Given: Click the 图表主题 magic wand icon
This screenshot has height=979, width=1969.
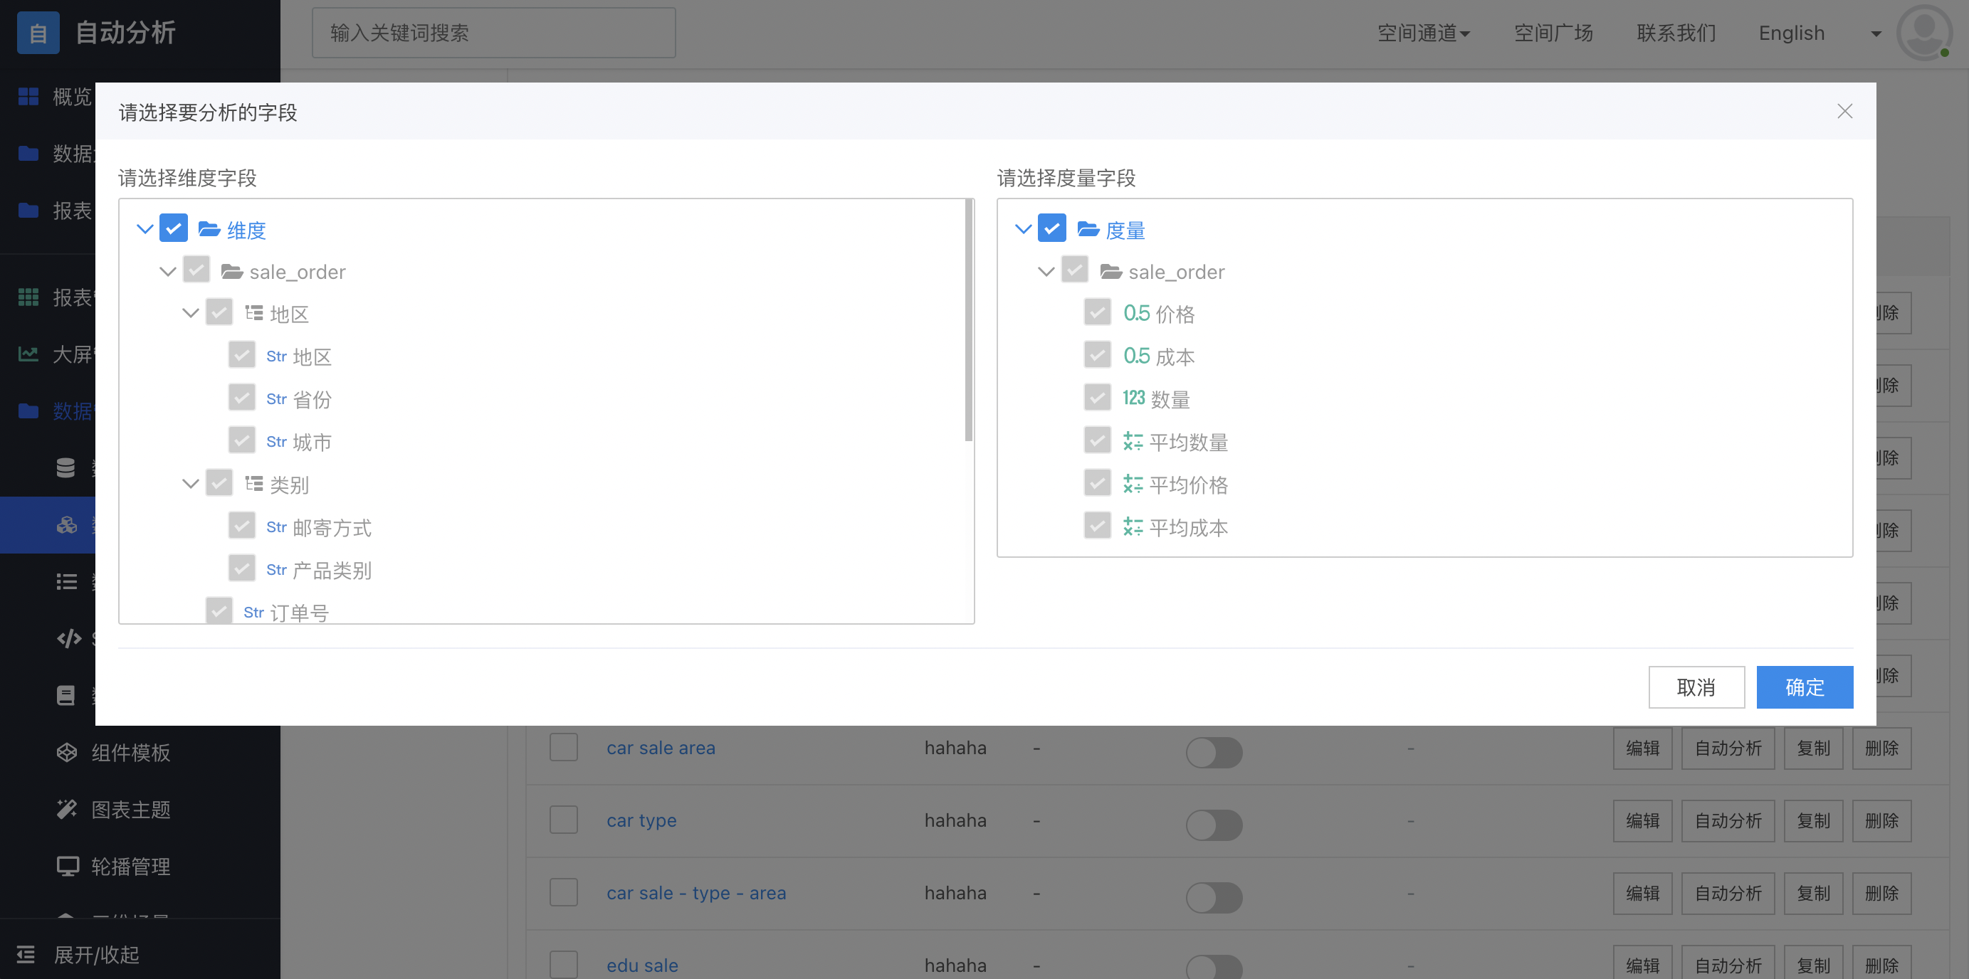Looking at the screenshot, I should tap(67, 808).
